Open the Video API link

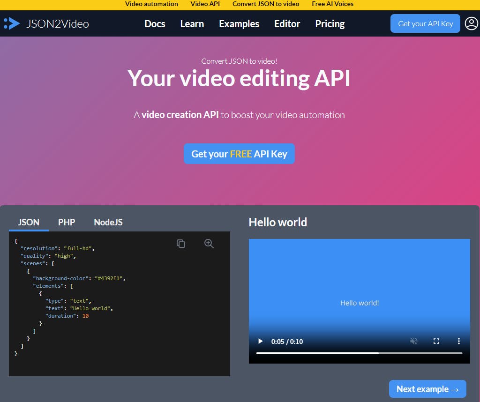[205, 4]
